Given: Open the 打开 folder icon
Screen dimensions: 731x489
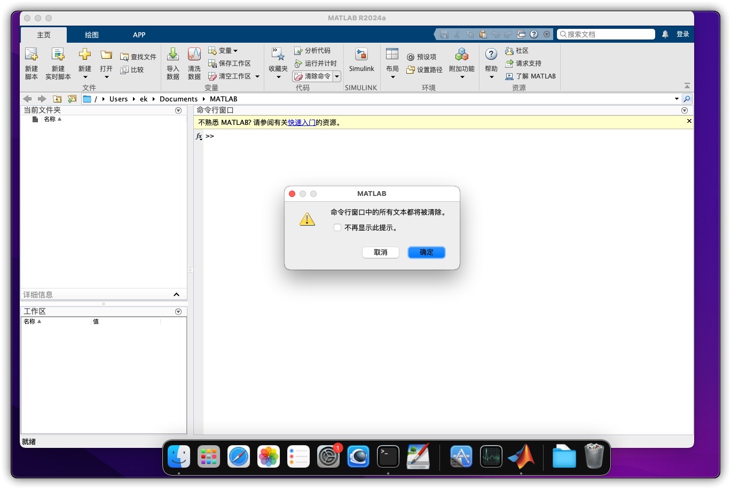Looking at the screenshot, I should pyautogui.click(x=106, y=54).
